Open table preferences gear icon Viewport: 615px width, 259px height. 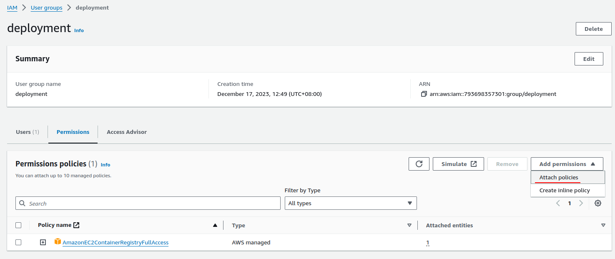(x=598, y=203)
